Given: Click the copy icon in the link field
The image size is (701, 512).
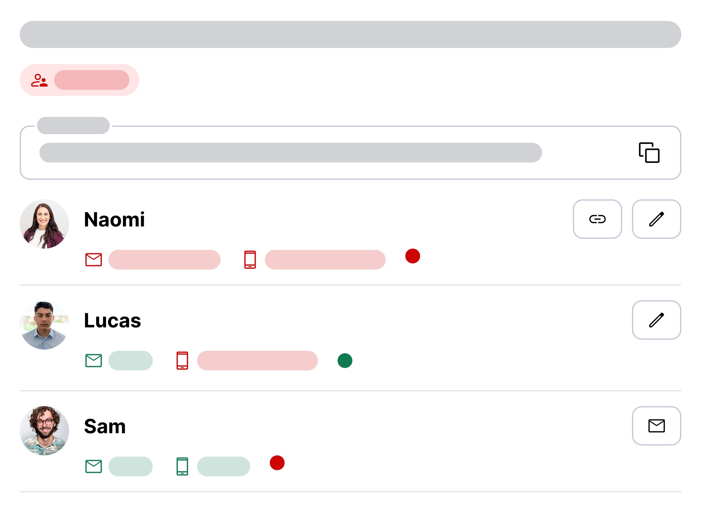Looking at the screenshot, I should 649,153.
